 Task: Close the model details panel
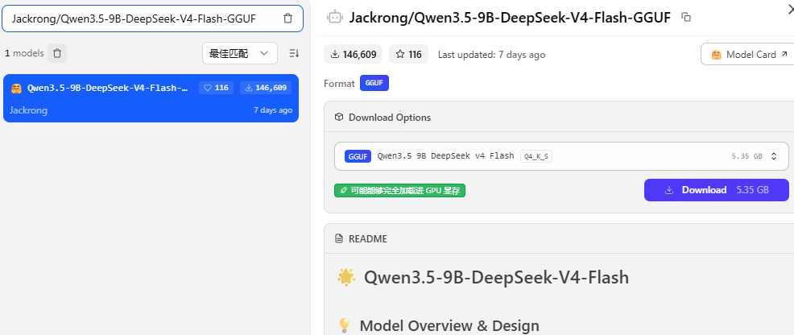pyautogui.click(x=790, y=7)
